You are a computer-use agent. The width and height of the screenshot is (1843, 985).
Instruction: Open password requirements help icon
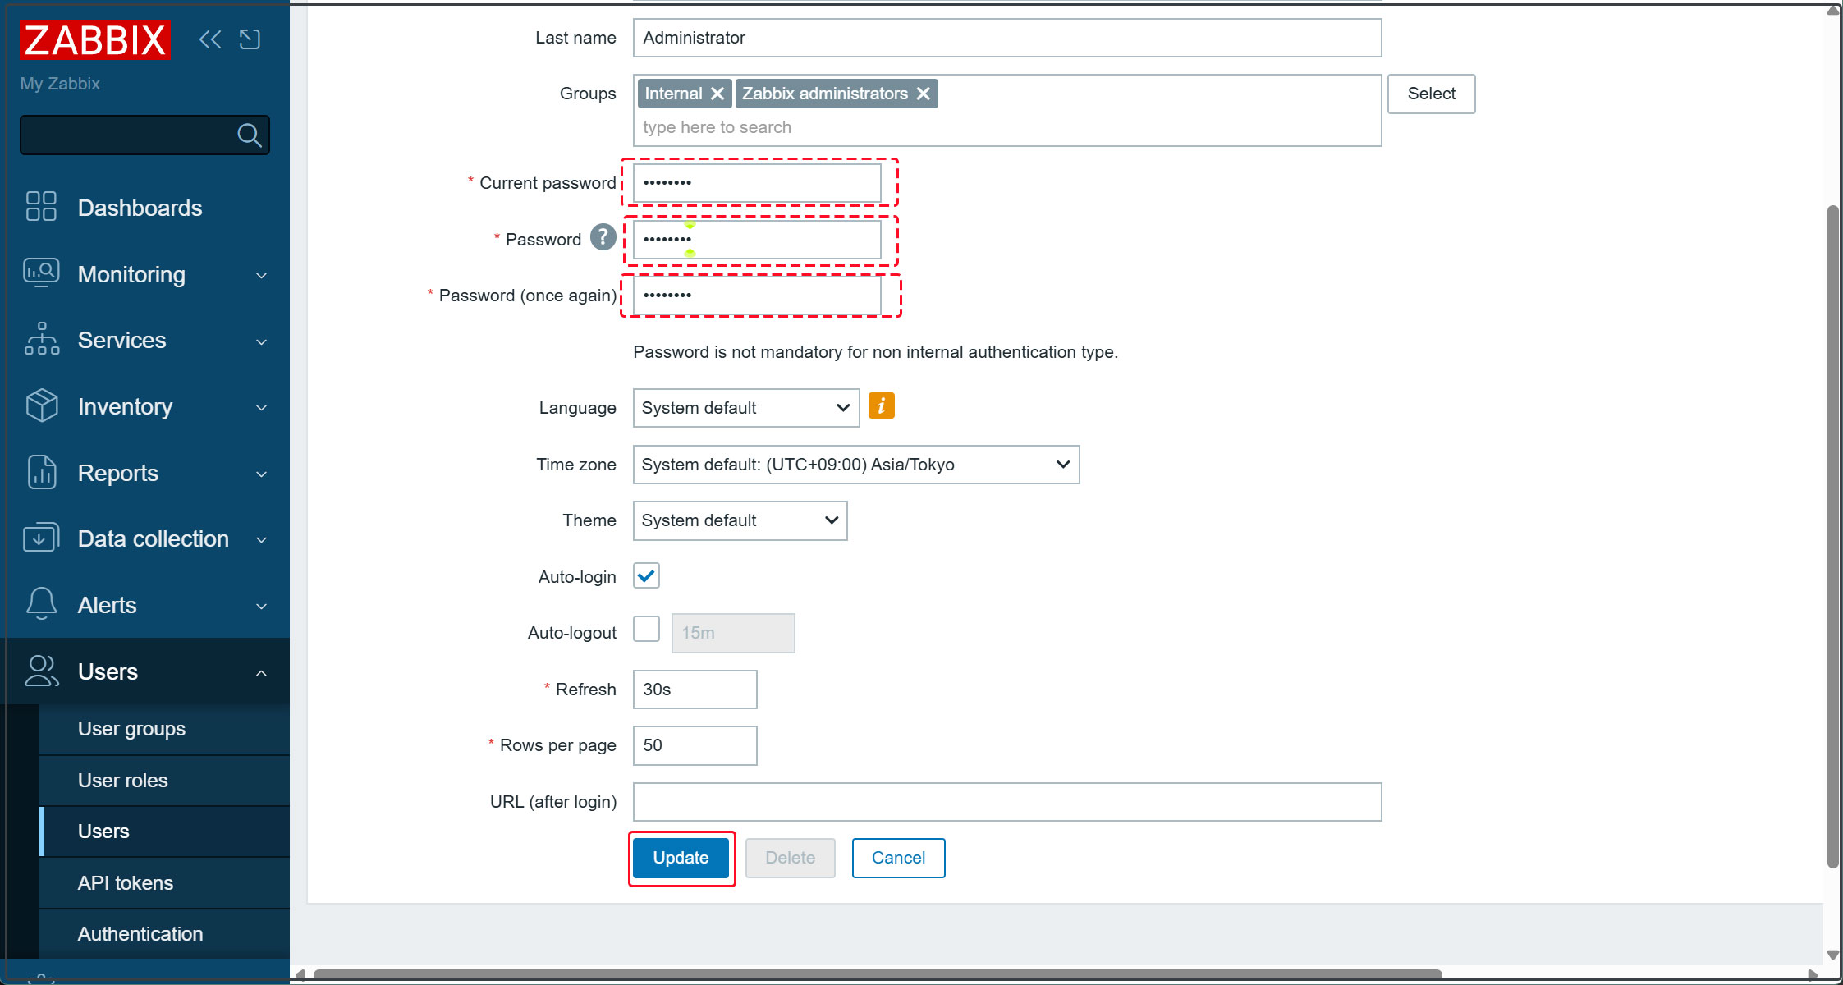coord(603,237)
